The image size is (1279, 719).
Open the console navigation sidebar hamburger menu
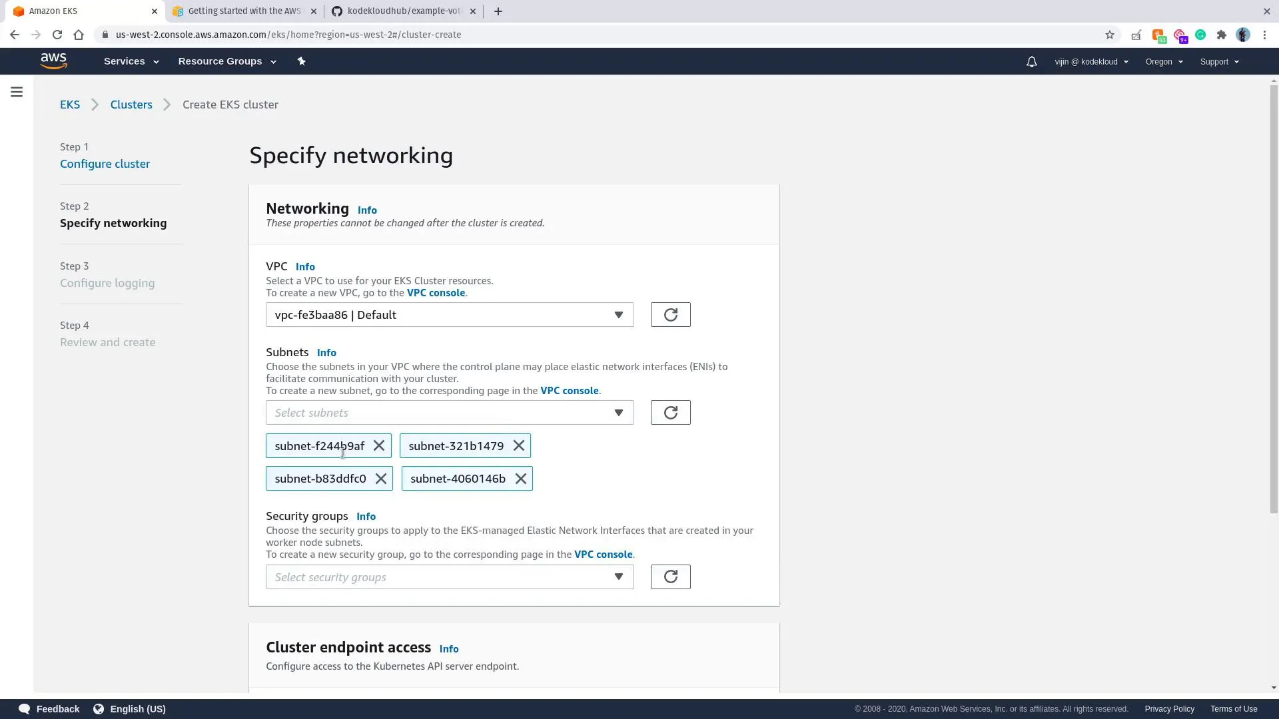(x=16, y=92)
